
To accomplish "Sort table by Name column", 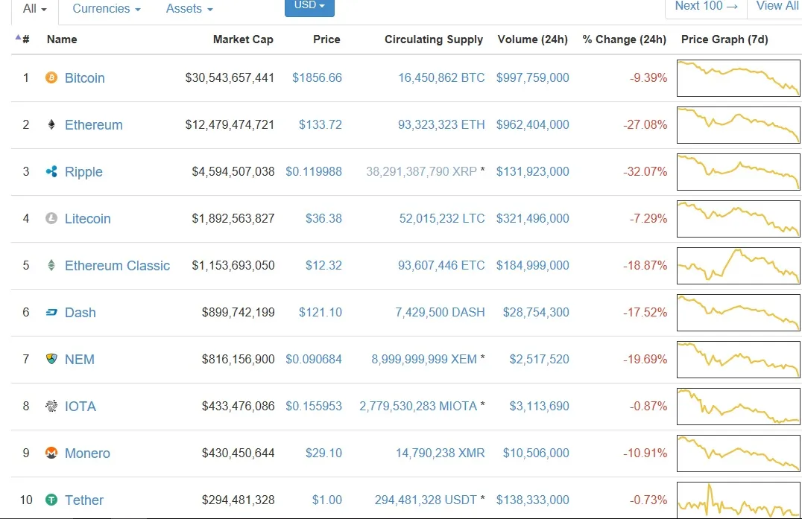I will click(62, 39).
